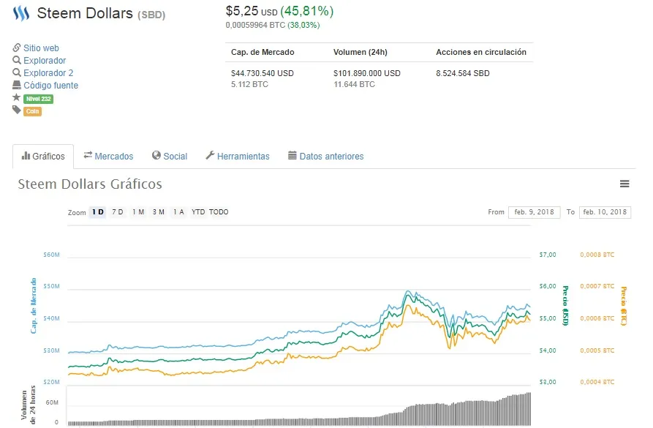Select the 1D zoom range
The width and height of the screenshot is (653, 428).
point(98,212)
